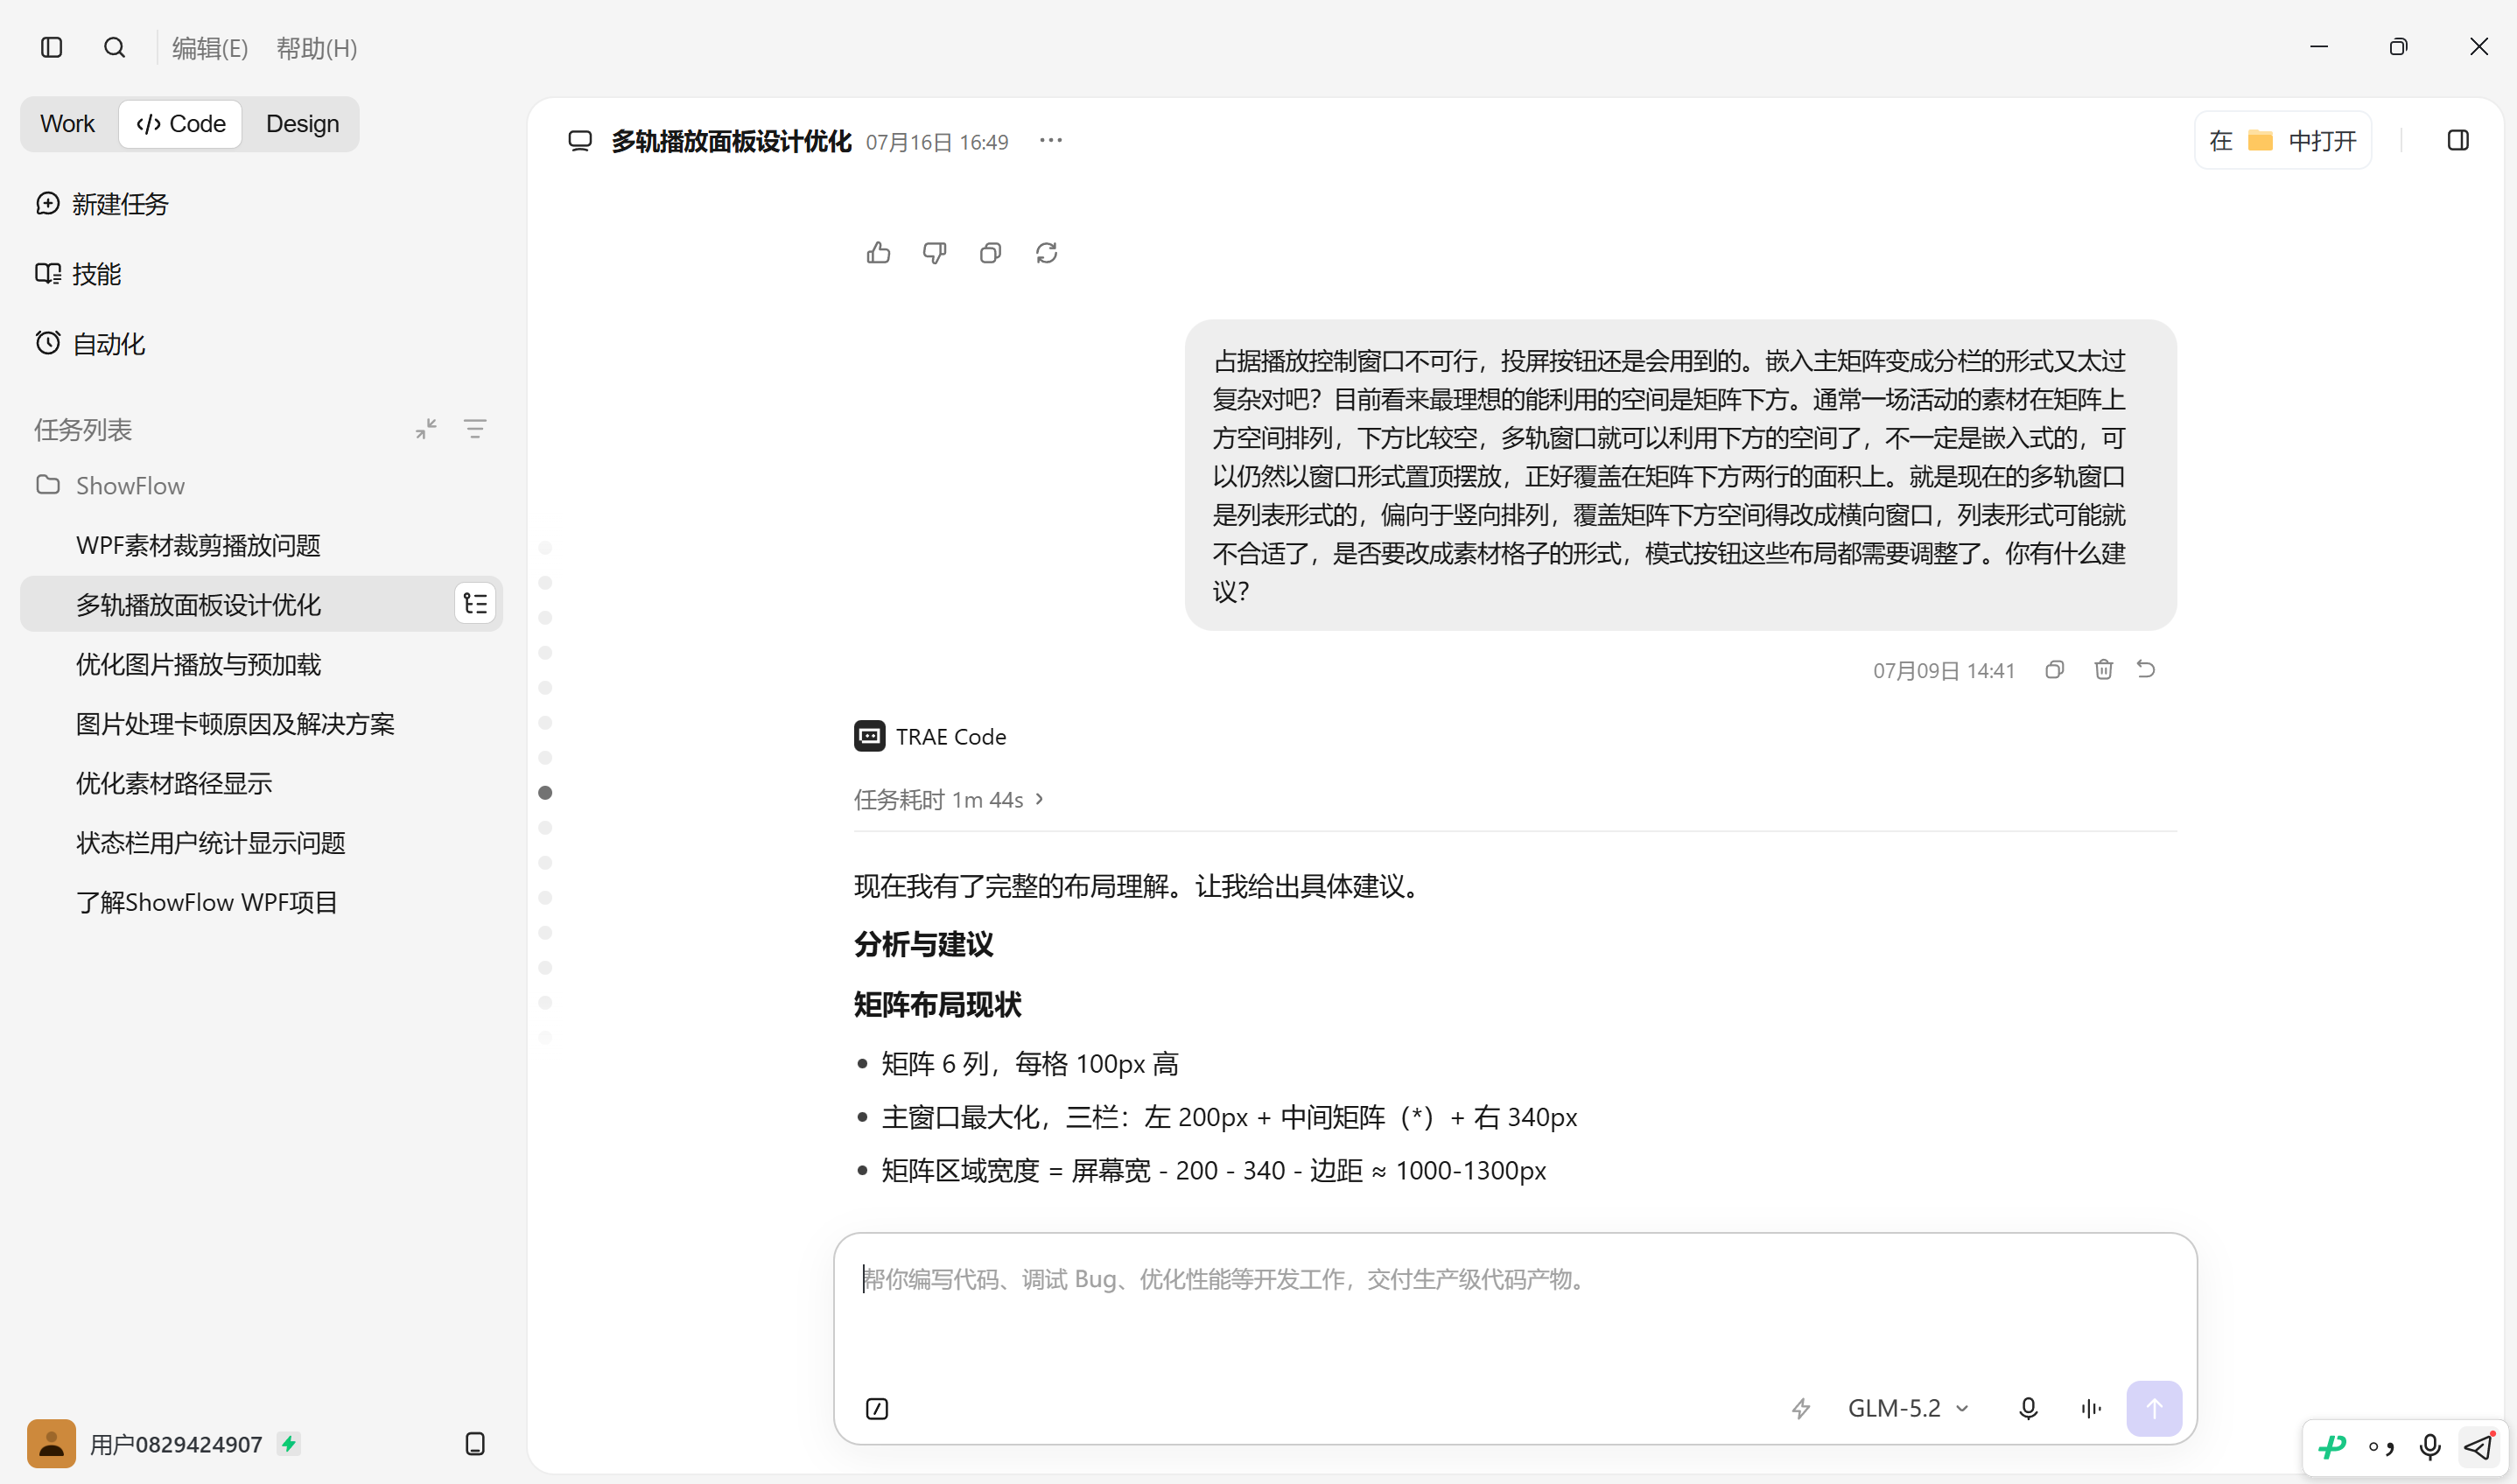Click the green lightning badge beside username
The width and height of the screenshot is (2517, 1484).
click(289, 1444)
